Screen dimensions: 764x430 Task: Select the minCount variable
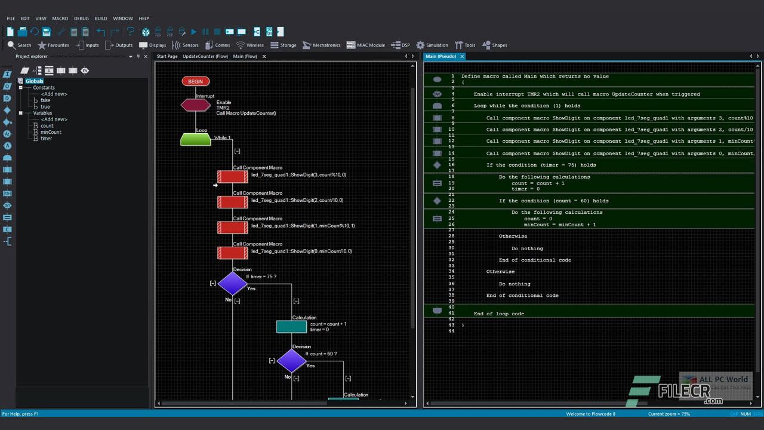51,132
